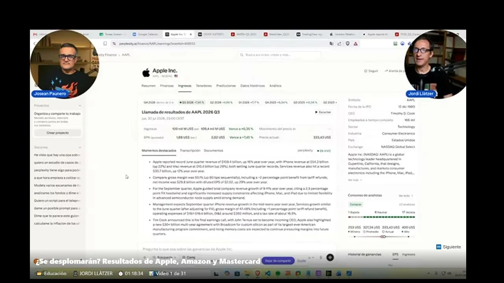Click the AAPL breadcrumb link
This screenshot has width=504, height=283.
(126, 55)
